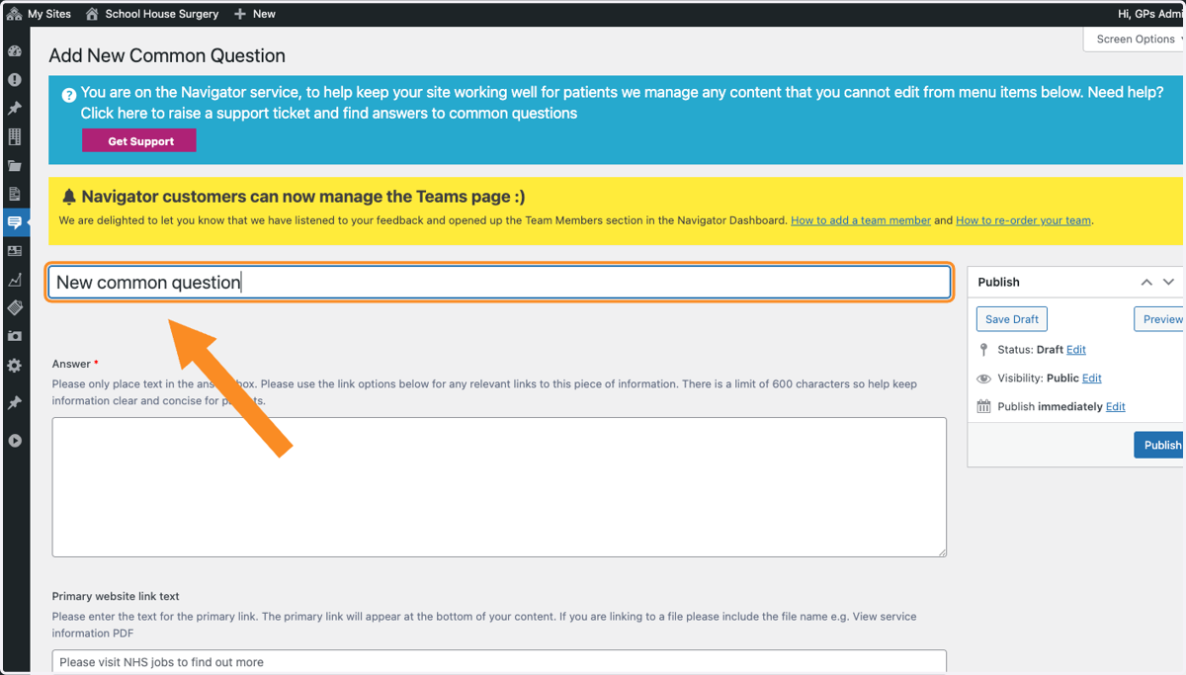
Task: Click the blue Publish button
Action: (x=1160, y=445)
